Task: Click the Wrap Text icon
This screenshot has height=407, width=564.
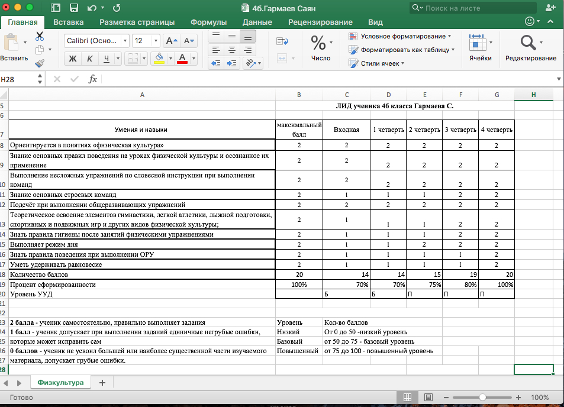Action: [282, 41]
